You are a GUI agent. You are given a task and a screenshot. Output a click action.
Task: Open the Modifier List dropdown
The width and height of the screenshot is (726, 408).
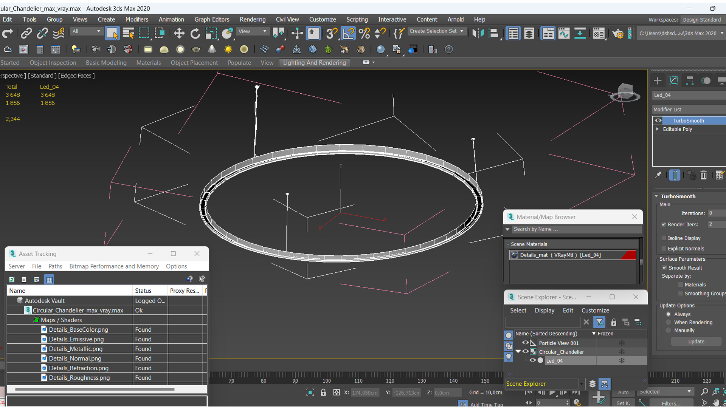coord(689,110)
